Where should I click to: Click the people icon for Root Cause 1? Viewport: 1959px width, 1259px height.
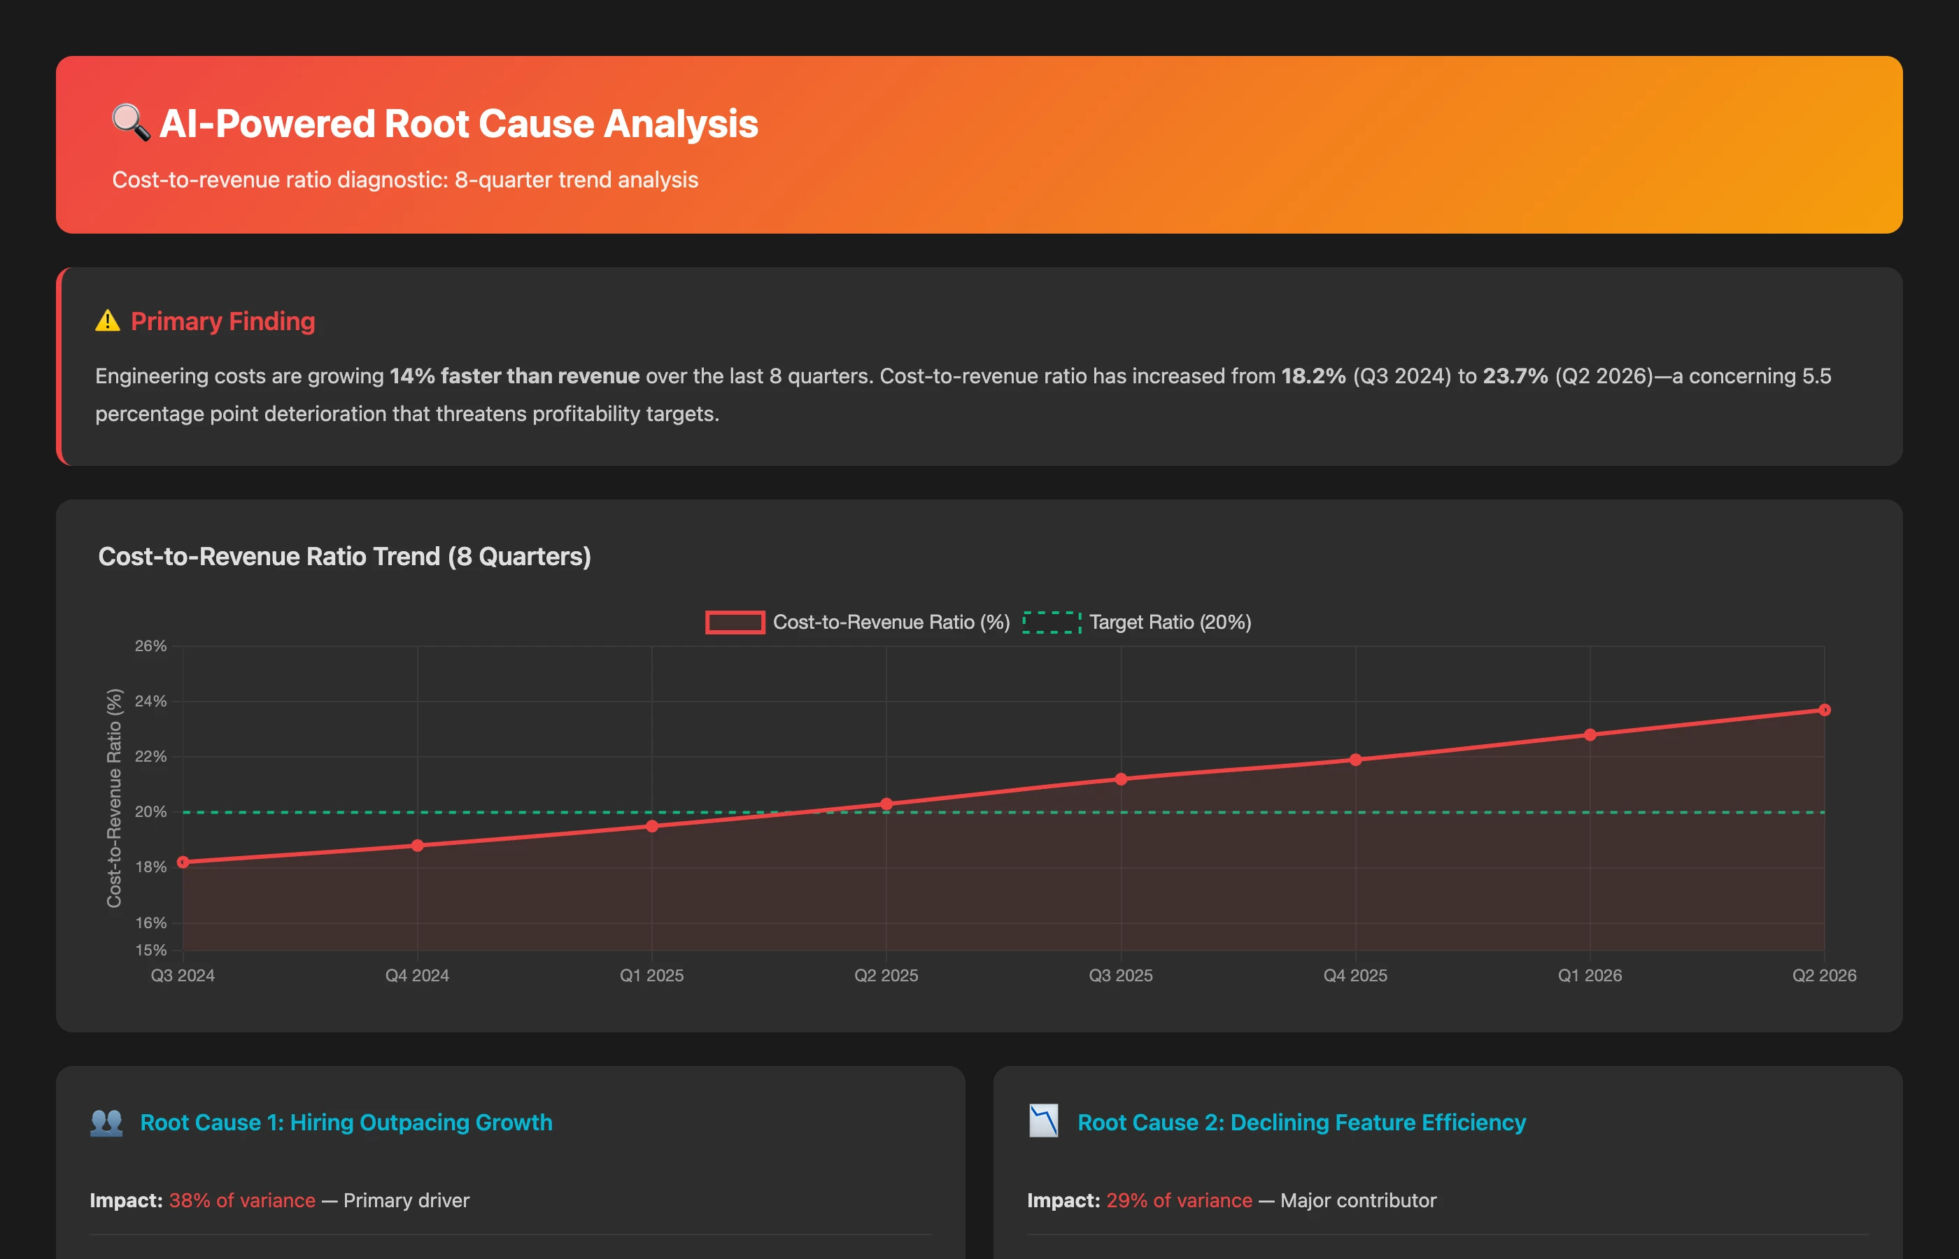click(106, 1123)
